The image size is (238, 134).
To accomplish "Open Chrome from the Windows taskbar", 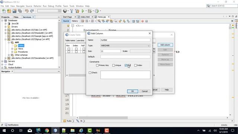I will (47, 131).
